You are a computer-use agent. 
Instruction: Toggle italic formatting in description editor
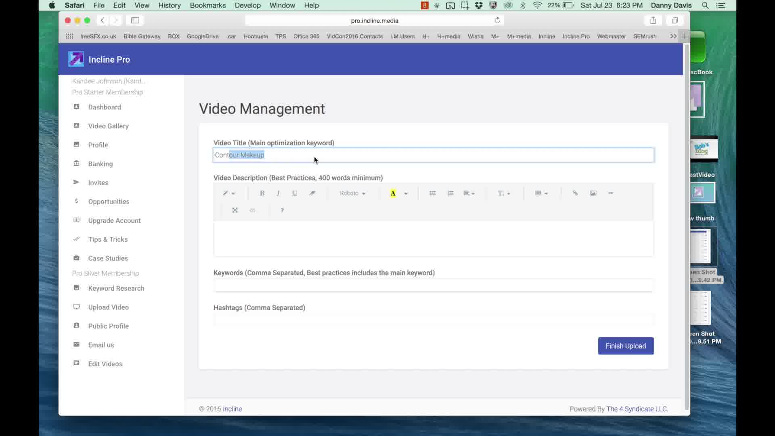point(278,193)
